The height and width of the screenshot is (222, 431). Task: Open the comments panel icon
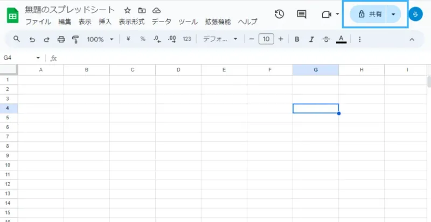point(302,15)
